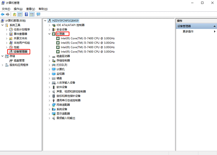The width and height of the screenshot is (217, 155).
Task: Click the 磁盘管理 icon
Action: pyautogui.click(x=11, y=61)
